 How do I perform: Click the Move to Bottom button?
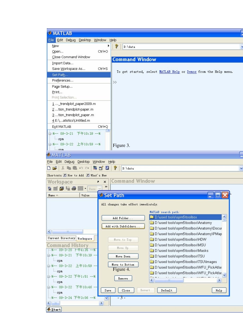[x=123, y=265]
